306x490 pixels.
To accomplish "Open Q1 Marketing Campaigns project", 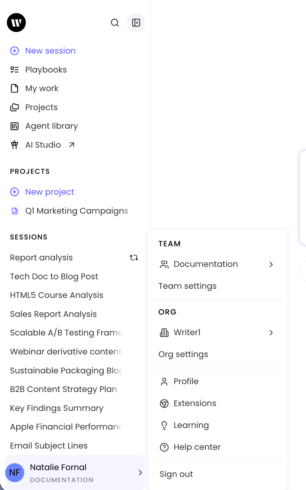I will point(69,211).
